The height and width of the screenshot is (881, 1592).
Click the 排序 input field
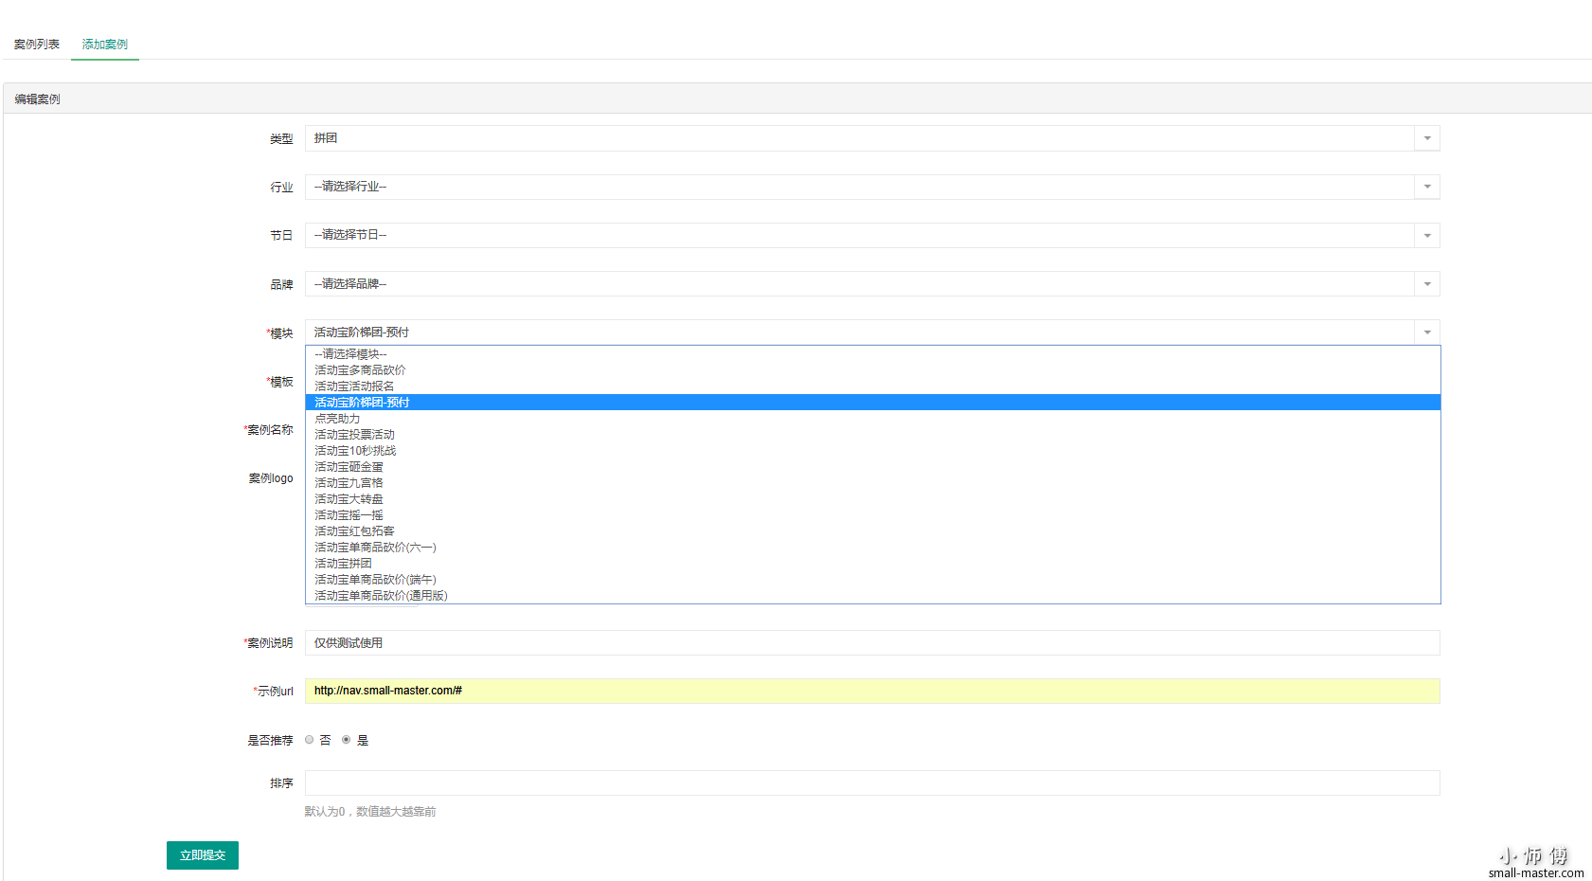[x=872, y=783]
